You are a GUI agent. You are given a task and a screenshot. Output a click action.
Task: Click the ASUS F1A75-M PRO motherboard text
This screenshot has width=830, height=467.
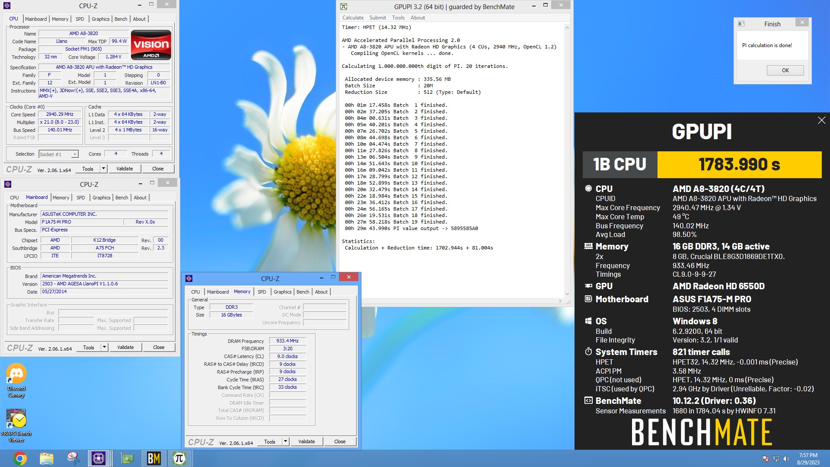[712, 299]
